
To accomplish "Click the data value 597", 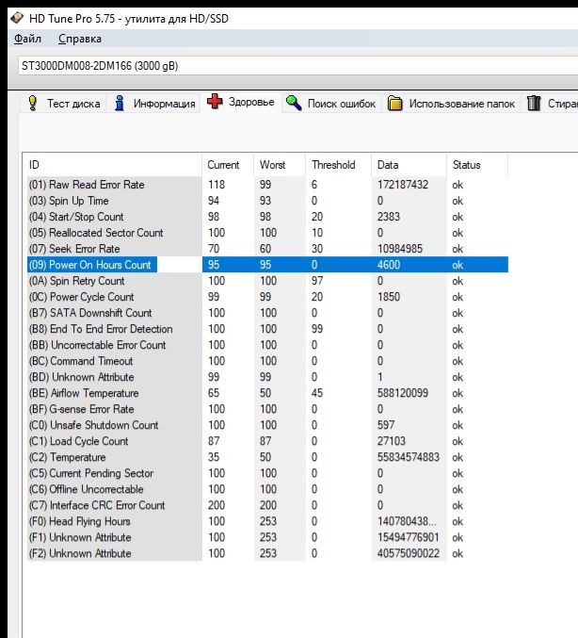I will [x=386, y=425].
